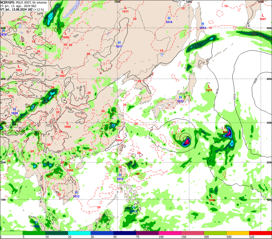
Task: Click the typhoon core south of Japan
Action: [187, 142]
